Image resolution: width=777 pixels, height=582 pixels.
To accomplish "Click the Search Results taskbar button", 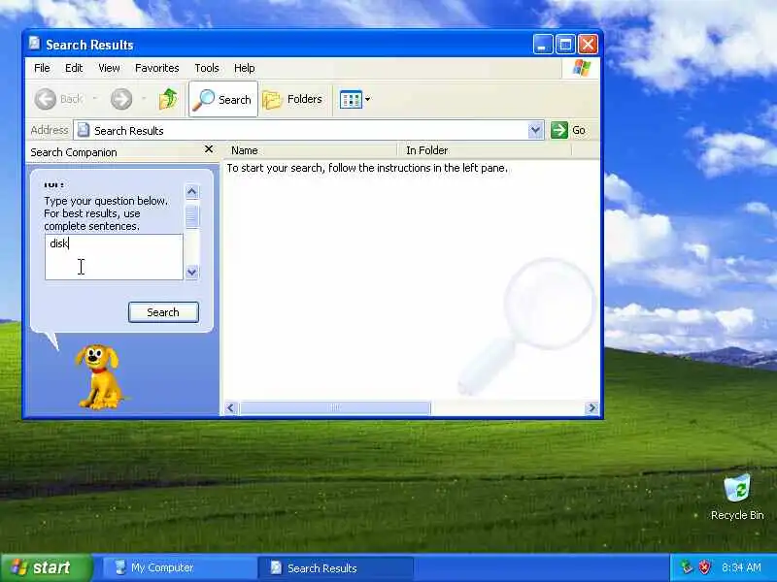I will coord(335,568).
